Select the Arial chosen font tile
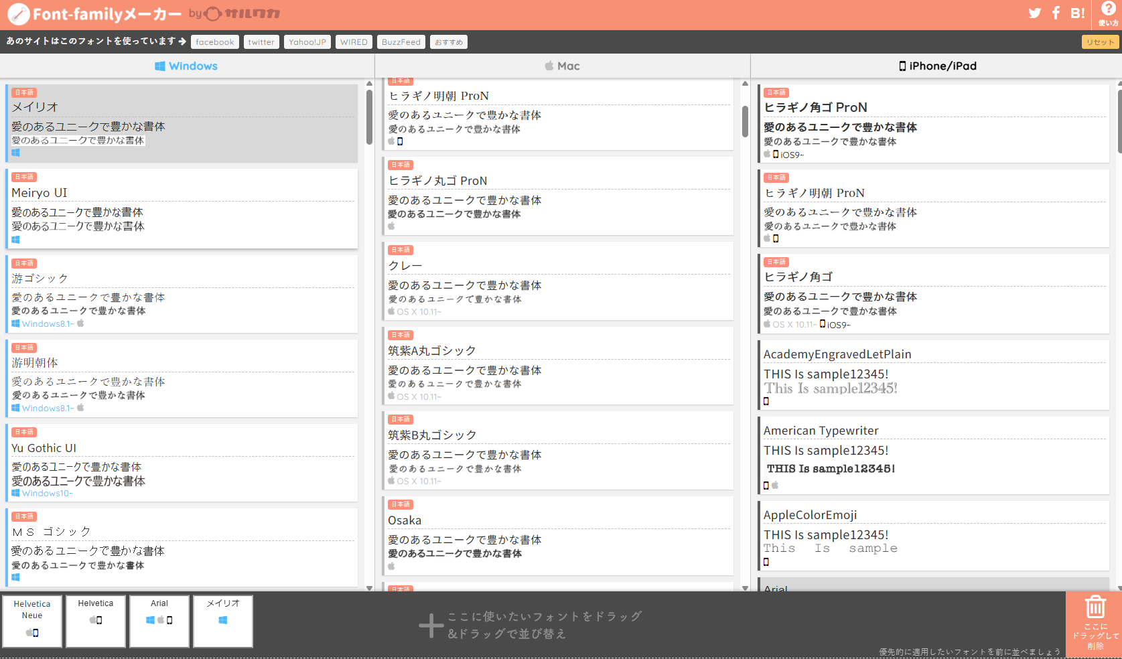This screenshot has width=1122, height=659. click(159, 621)
